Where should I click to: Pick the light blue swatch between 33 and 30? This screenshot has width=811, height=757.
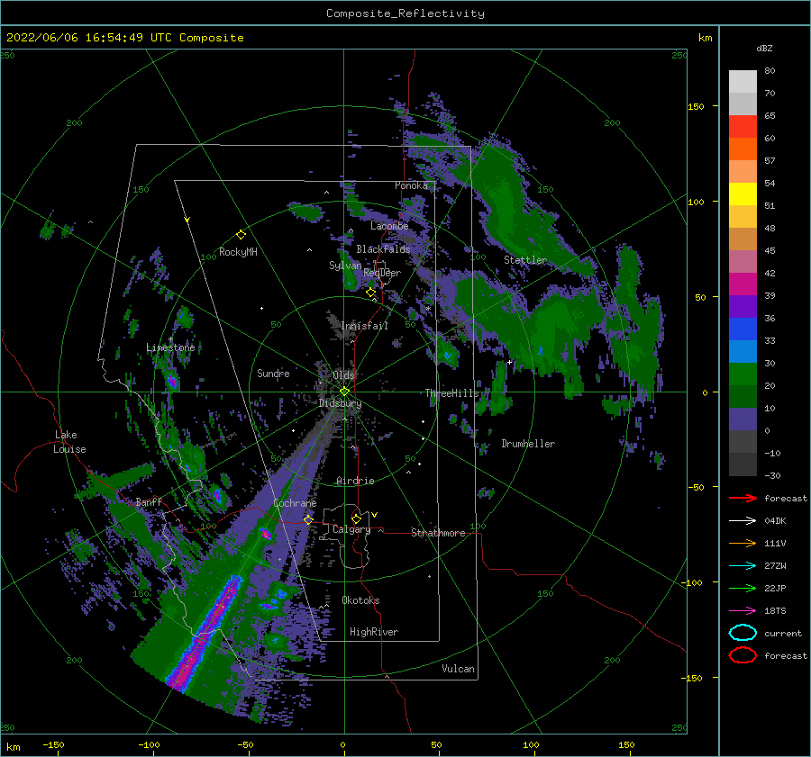(x=743, y=351)
